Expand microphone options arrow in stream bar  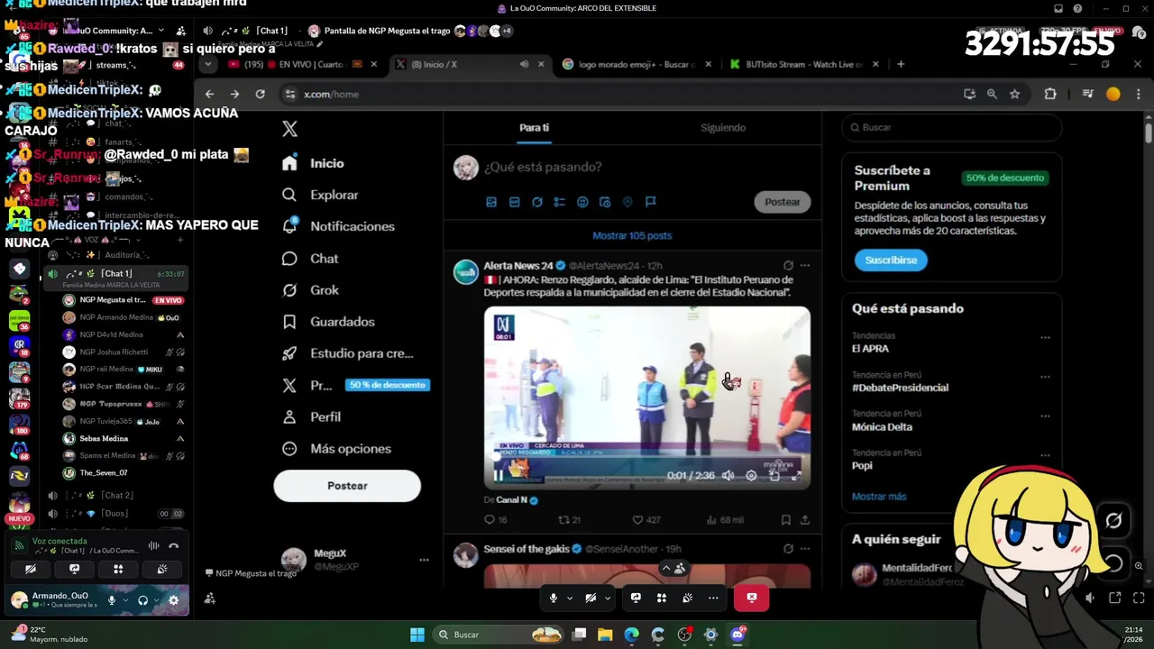[x=570, y=598]
